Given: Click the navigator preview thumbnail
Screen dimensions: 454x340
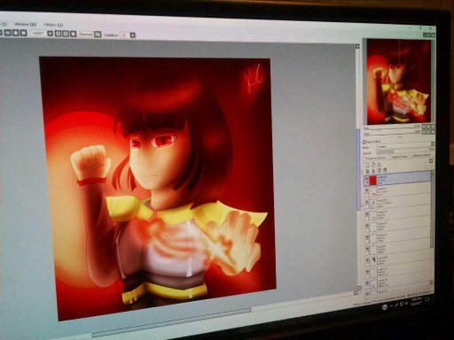Looking at the screenshot, I should point(399,81).
